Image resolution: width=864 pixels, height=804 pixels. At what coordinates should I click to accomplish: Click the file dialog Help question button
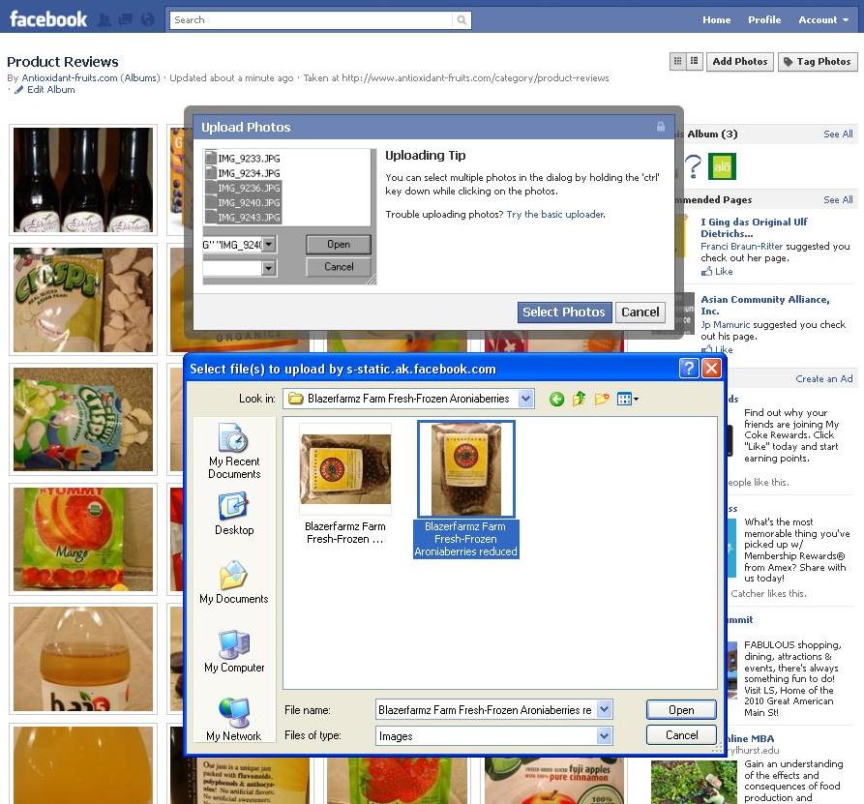[x=689, y=369]
